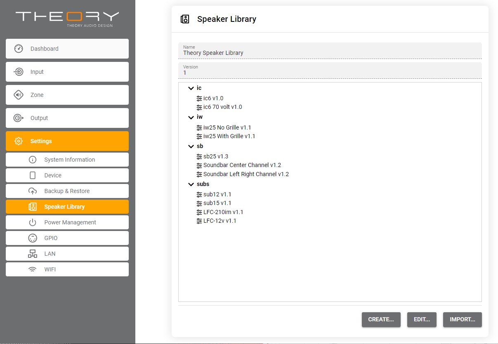Click the sb group label

click(200, 146)
